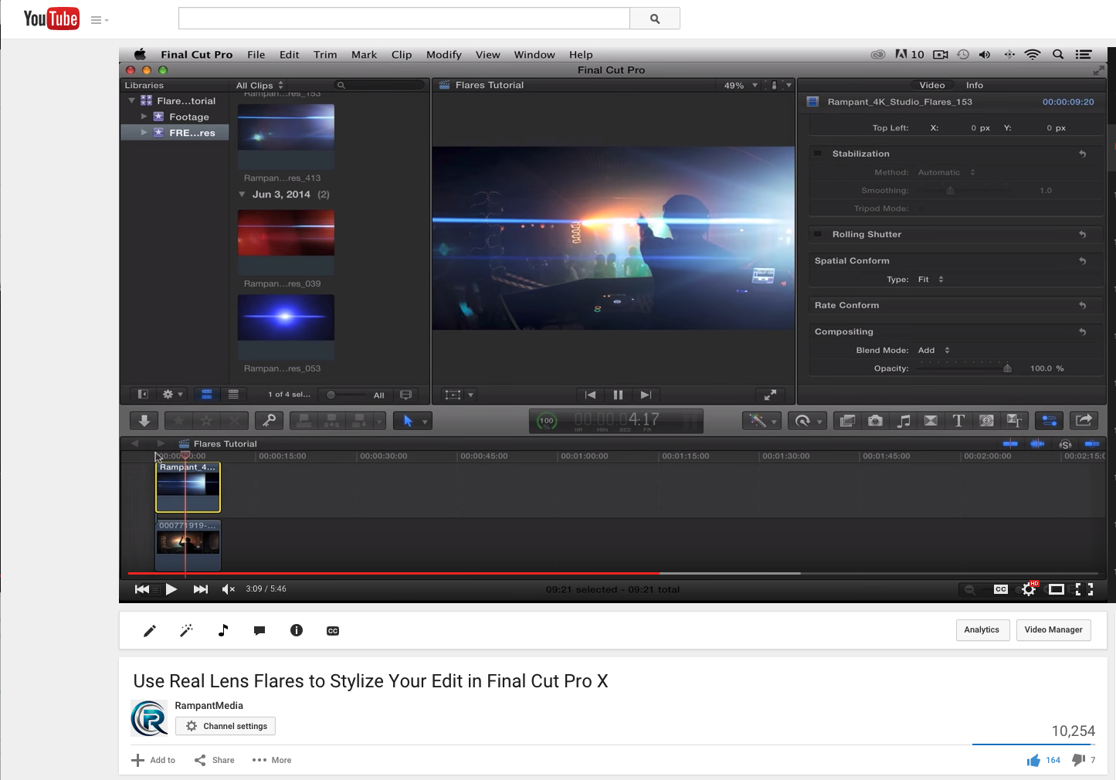Toggle YouTube theater mode
The image size is (1116, 780).
[x=1057, y=589]
